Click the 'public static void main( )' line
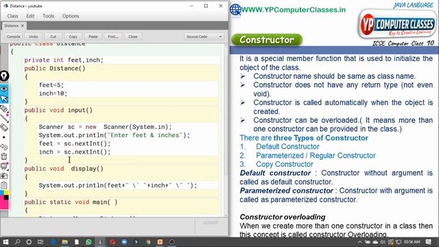The width and height of the screenshot is (439, 247). [71, 202]
